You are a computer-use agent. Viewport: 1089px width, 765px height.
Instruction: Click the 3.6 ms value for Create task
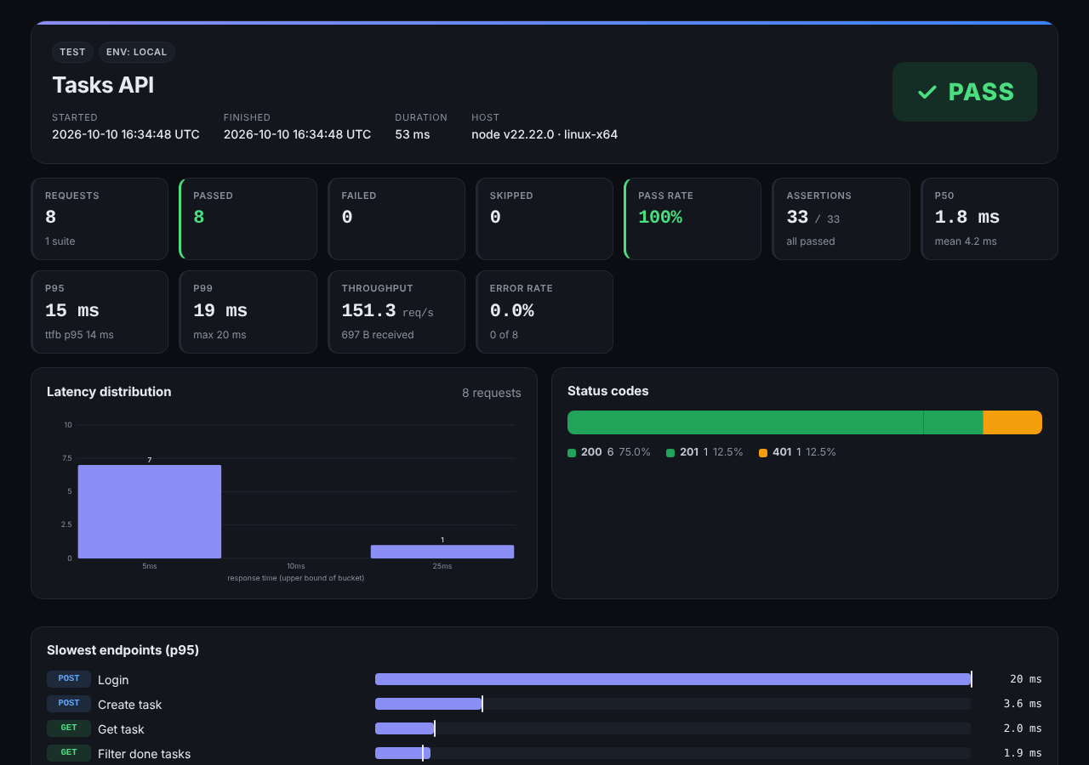(x=1023, y=704)
